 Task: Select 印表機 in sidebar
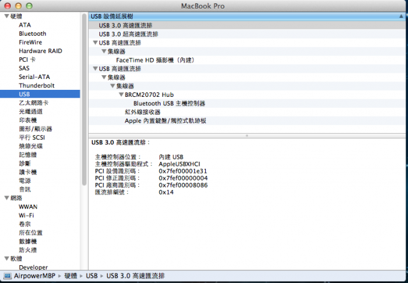pos(27,120)
